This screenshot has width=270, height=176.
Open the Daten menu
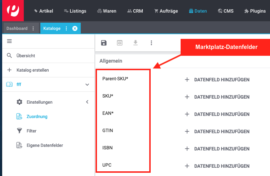click(x=198, y=11)
